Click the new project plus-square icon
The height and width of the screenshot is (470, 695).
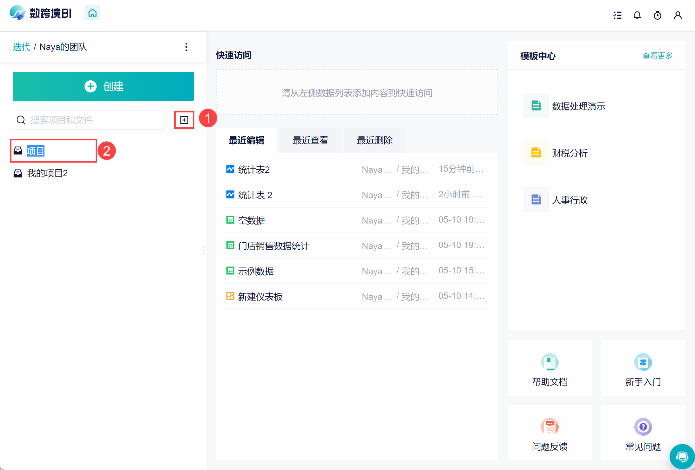pyautogui.click(x=184, y=120)
